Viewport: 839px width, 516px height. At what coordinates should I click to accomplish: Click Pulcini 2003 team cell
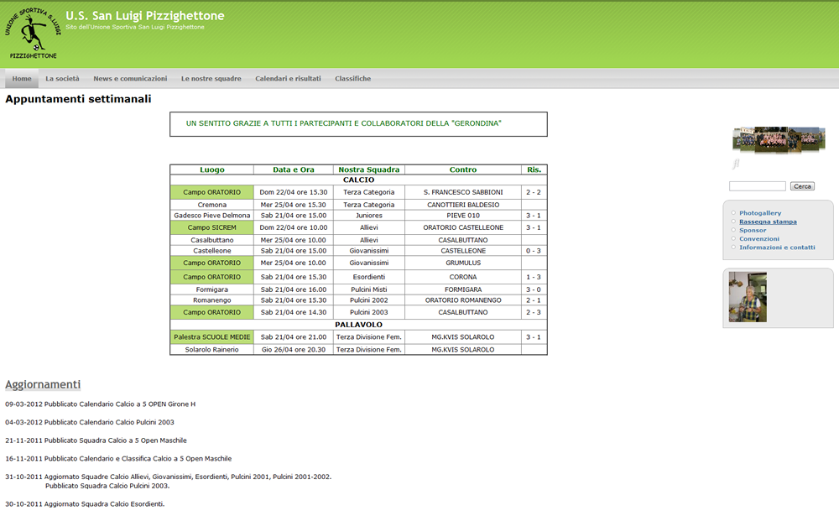(x=368, y=312)
